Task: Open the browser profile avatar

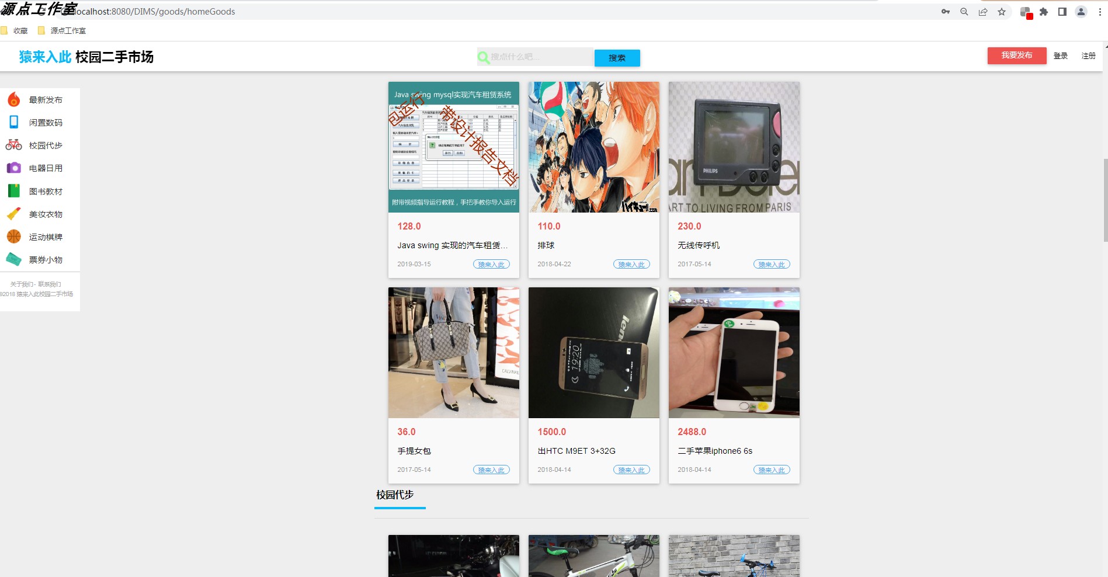Action: (x=1081, y=12)
